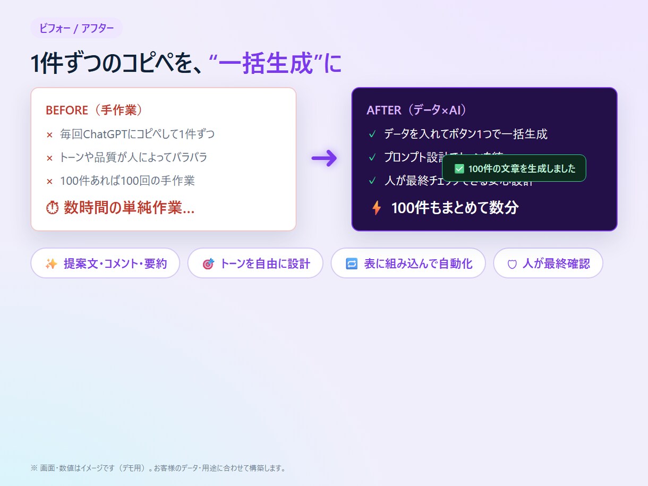This screenshot has height=486, width=648.
Task: Select the 提案文・コメント・要約 chip
Action: 105,263
